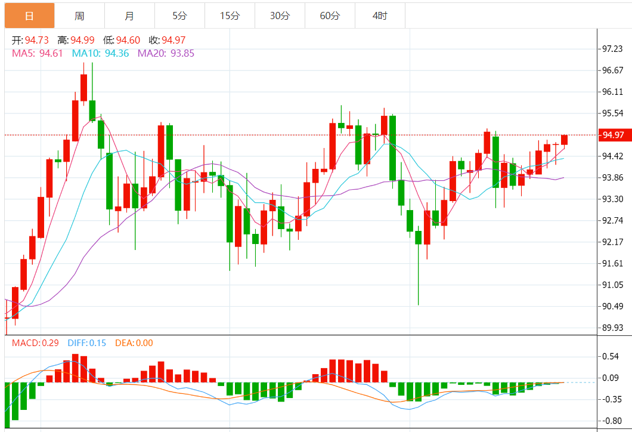The height and width of the screenshot is (432, 632).
Task: Select the 日 daily chart tab
Action: (29, 16)
